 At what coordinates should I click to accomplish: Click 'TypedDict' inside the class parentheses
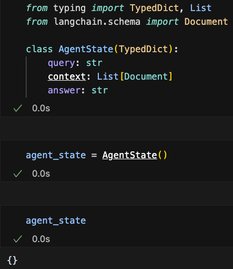point(144,49)
